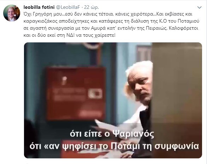Play the embedded tweet video

point(113,100)
